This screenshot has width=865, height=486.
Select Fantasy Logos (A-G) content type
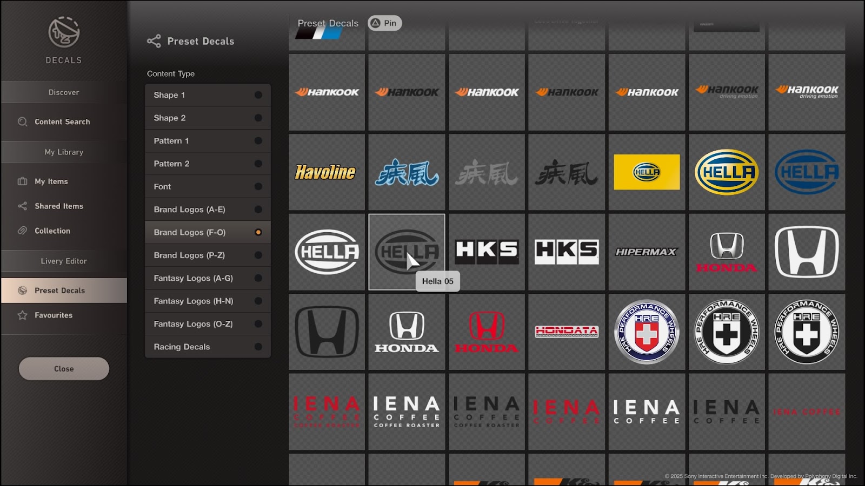tap(208, 278)
